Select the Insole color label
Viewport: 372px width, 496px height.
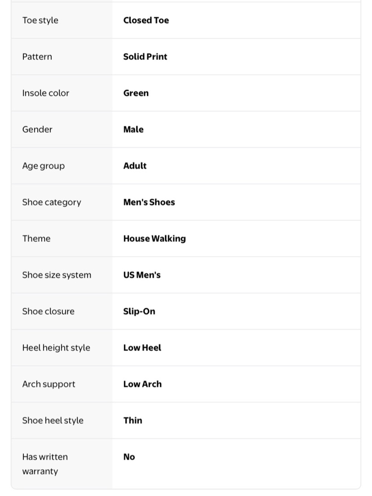46,93
